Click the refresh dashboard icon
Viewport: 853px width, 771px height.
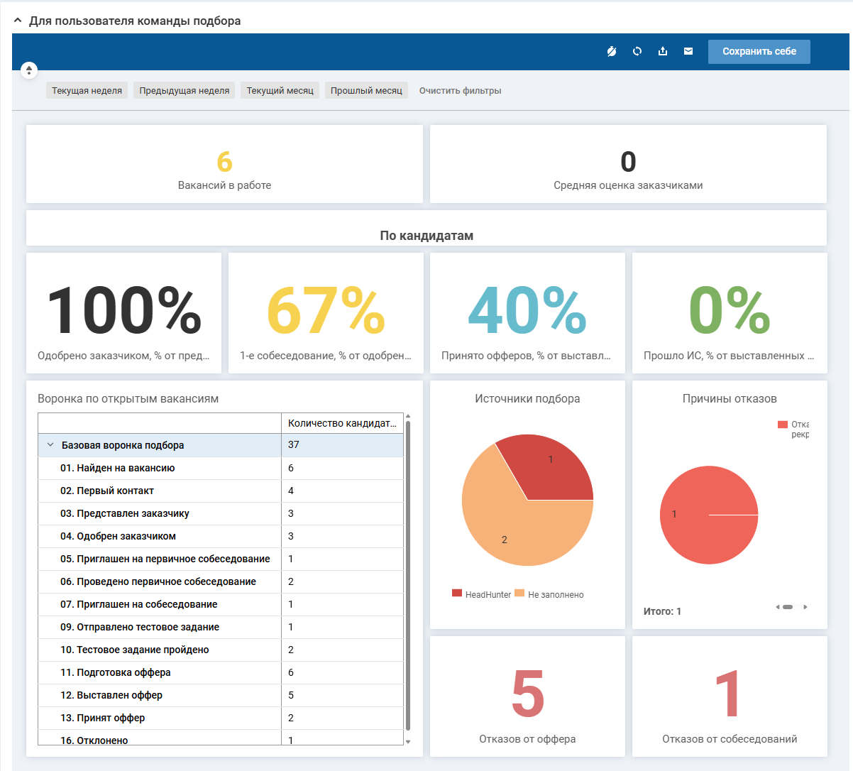click(x=637, y=51)
